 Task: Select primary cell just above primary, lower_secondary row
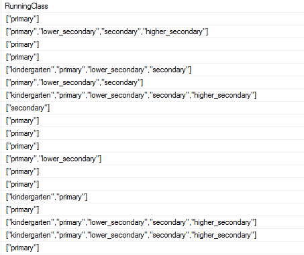[x=152, y=146]
